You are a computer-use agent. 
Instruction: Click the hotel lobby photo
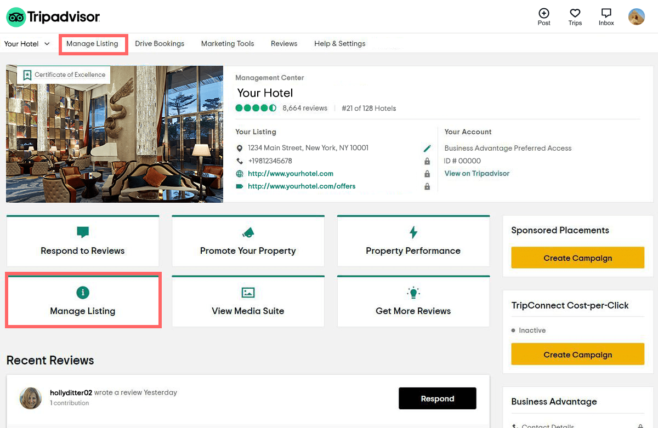pyautogui.click(x=115, y=134)
